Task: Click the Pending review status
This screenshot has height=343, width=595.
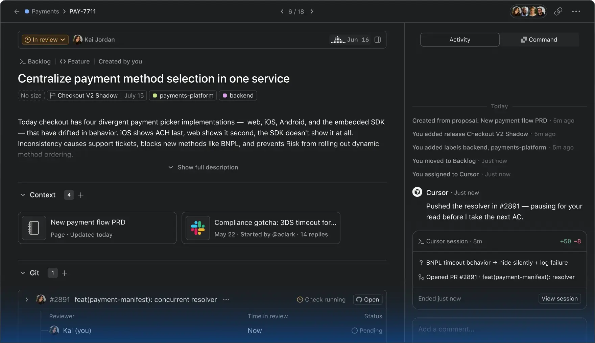Action: click(367, 331)
